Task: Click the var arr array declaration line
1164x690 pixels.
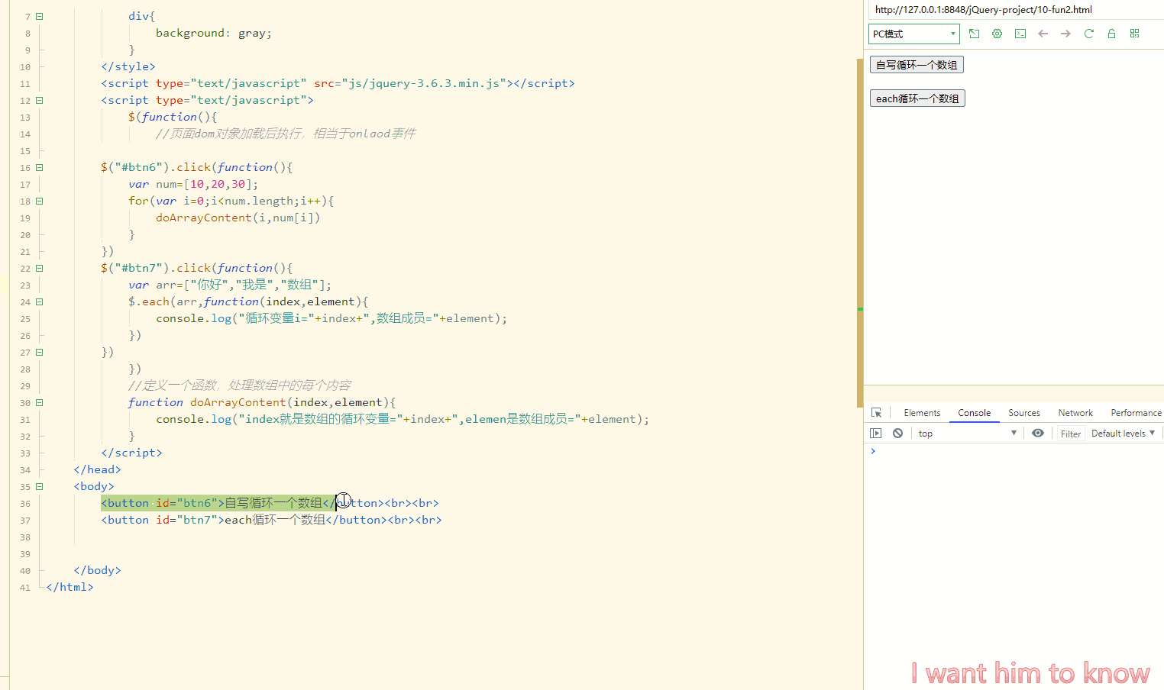Action: (230, 285)
